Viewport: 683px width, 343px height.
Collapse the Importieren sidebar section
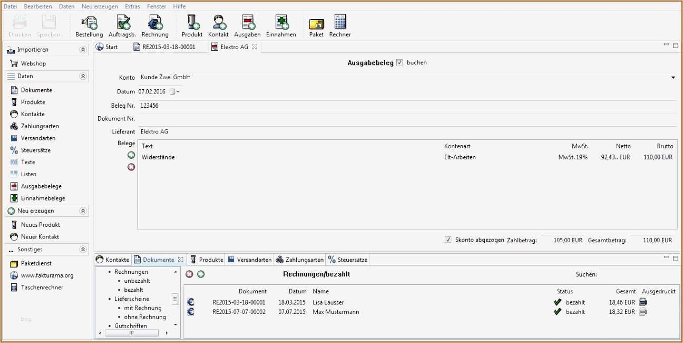click(x=83, y=49)
